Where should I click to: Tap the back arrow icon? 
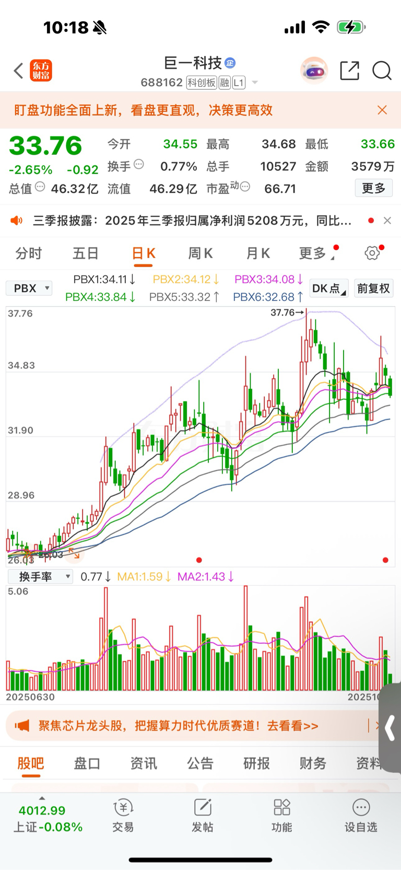click(x=19, y=71)
